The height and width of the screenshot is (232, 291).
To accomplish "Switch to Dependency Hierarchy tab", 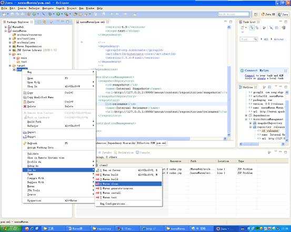I will 122,143.
